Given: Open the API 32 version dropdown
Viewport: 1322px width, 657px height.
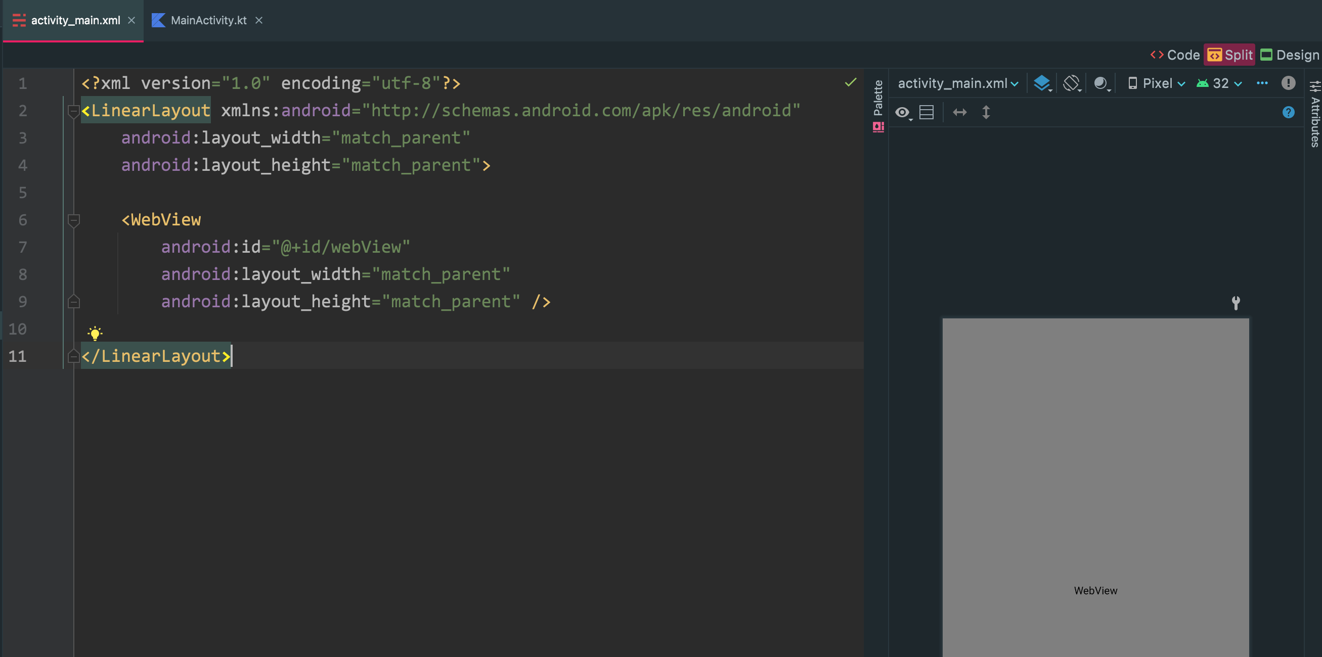Looking at the screenshot, I should click(1219, 83).
